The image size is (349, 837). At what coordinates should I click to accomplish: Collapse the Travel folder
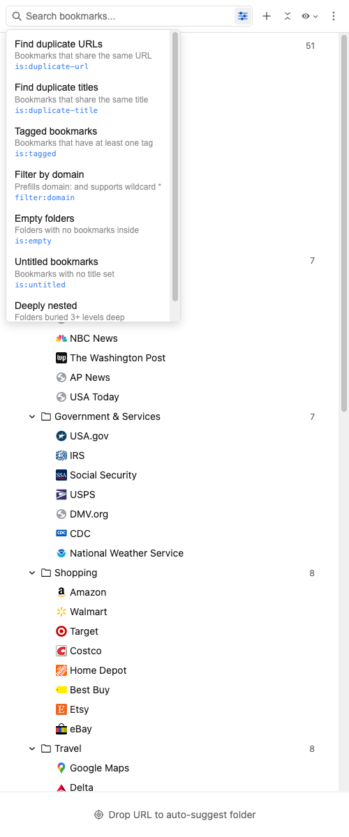pyautogui.click(x=32, y=748)
